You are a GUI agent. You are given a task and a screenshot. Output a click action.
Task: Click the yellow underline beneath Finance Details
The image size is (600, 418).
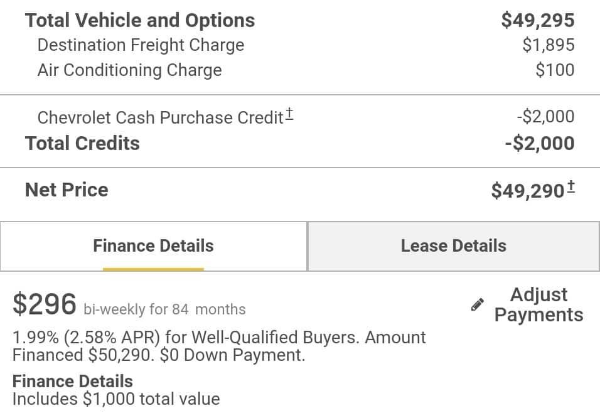click(153, 269)
